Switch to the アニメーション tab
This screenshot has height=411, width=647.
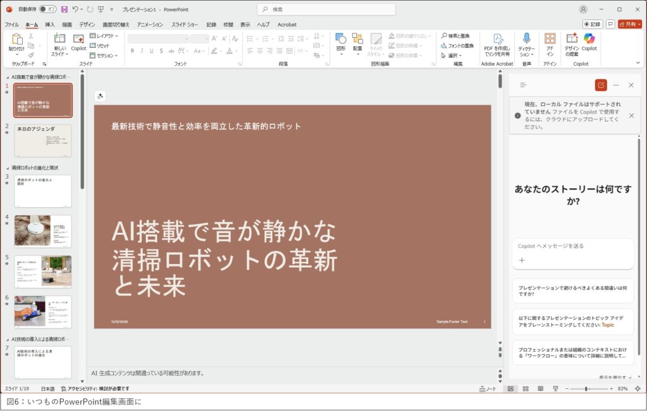tap(150, 25)
